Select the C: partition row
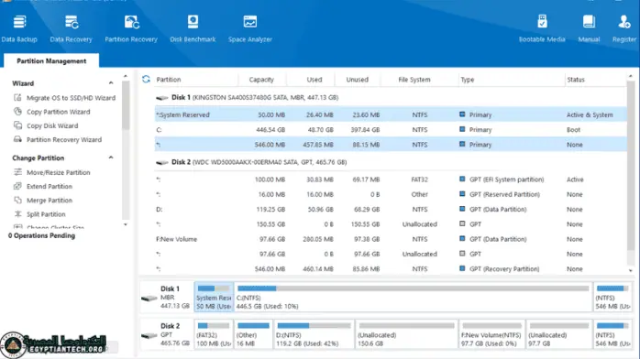The width and height of the screenshot is (640, 359). [x=391, y=129]
